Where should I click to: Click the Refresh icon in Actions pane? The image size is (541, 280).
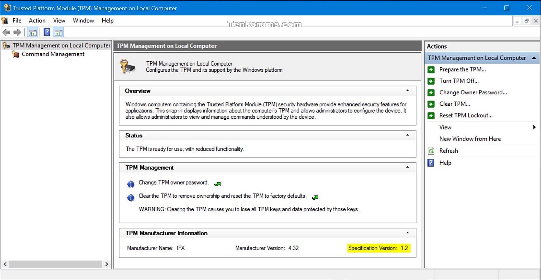431,151
